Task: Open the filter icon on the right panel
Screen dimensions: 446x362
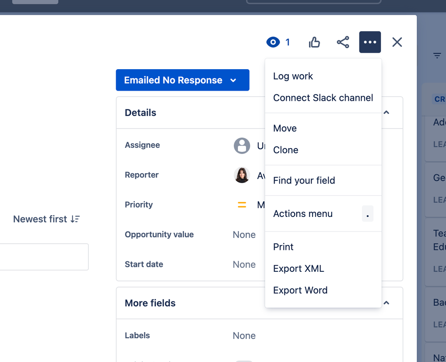Action: pos(437,55)
